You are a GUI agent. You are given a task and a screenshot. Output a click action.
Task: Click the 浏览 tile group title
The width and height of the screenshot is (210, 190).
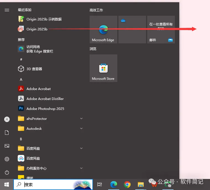[93, 49]
